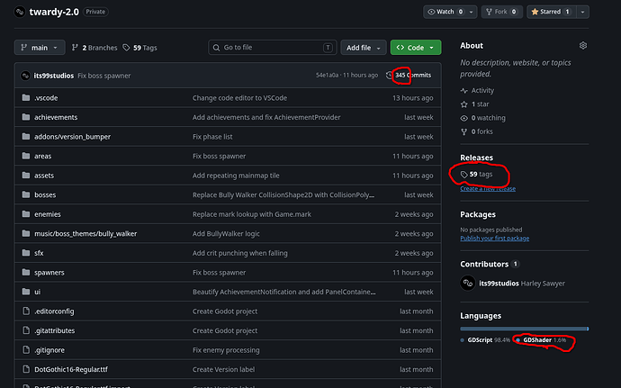The width and height of the screenshot is (621, 388).
Task: Click the commits history clock icon
Action: tap(389, 75)
